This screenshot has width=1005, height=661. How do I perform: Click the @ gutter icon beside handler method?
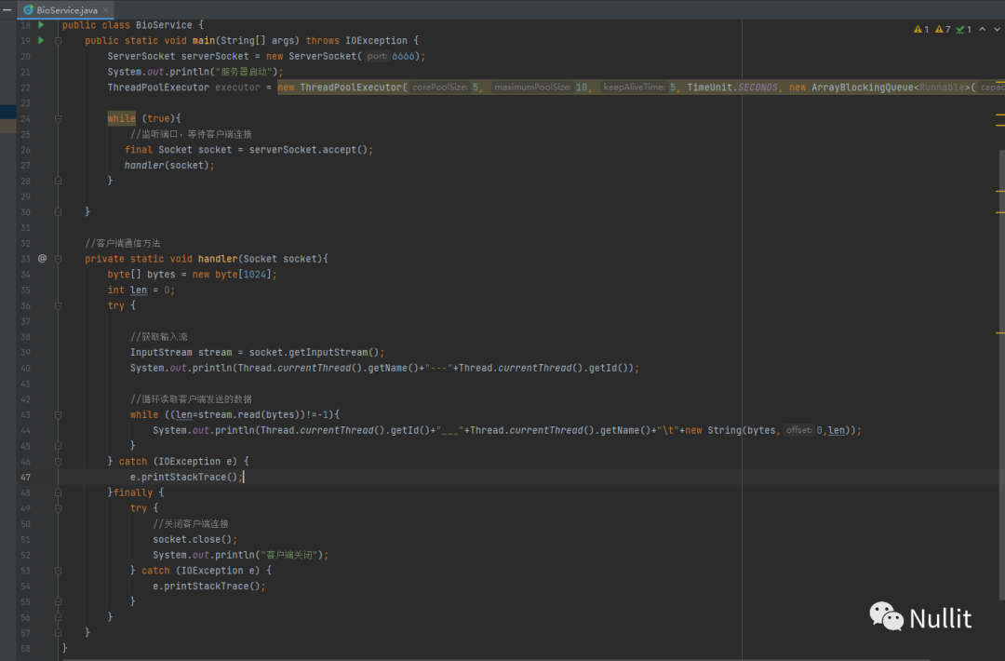point(42,259)
